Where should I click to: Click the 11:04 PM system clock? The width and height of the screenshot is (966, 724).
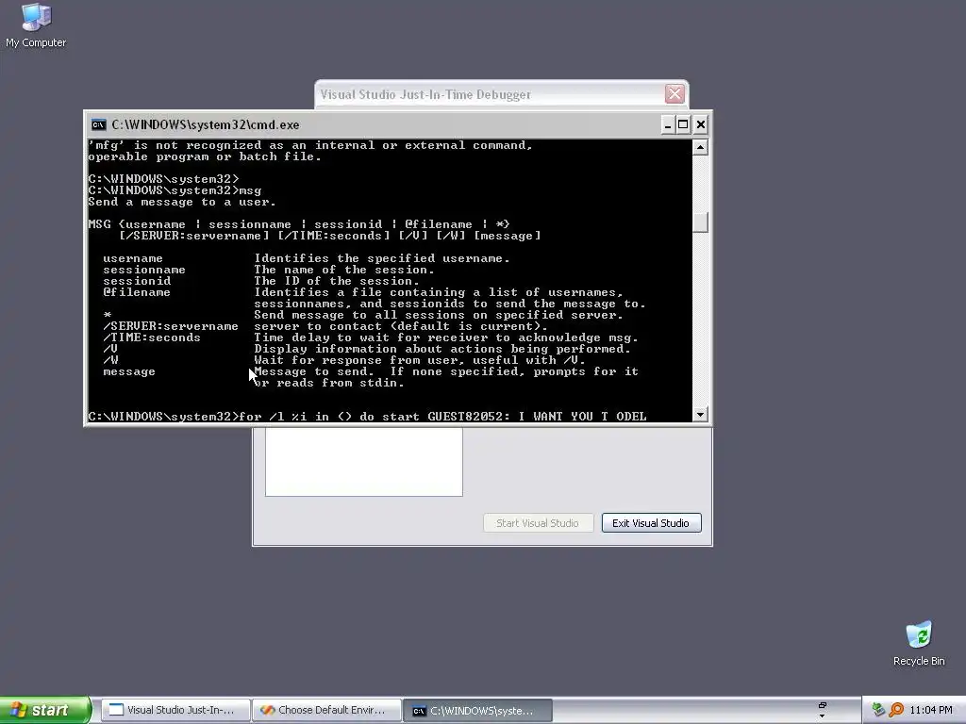(931, 710)
